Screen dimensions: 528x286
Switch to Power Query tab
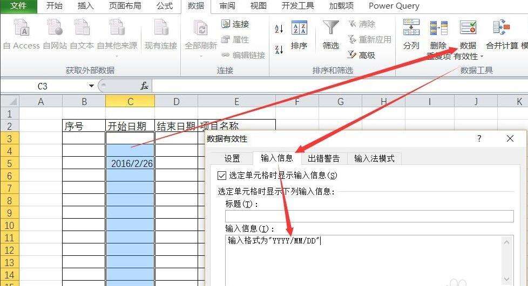[394, 6]
